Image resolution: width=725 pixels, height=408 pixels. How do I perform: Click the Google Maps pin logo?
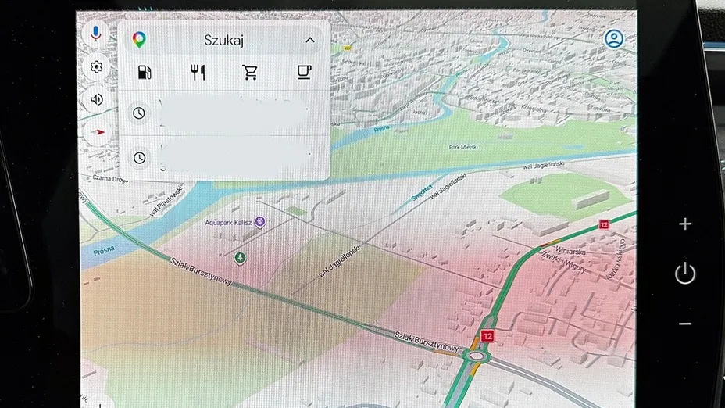click(139, 40)
